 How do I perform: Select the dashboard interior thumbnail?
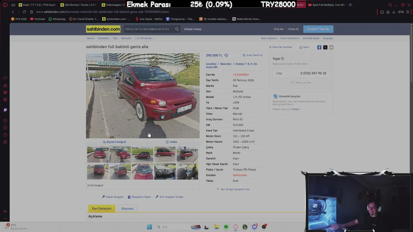[165, 171]
